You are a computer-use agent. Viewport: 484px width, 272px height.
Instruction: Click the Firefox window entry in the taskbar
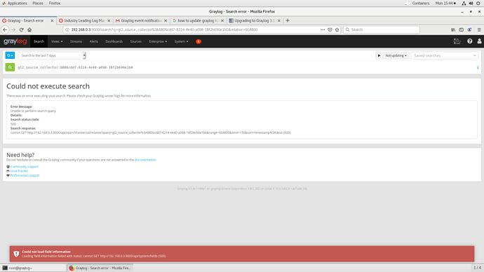(100, 268)
